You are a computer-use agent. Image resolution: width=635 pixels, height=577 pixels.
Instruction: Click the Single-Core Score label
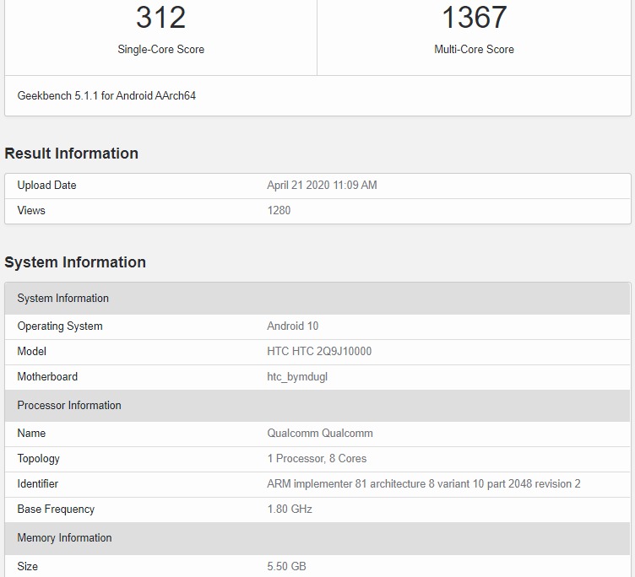(160, 50)
